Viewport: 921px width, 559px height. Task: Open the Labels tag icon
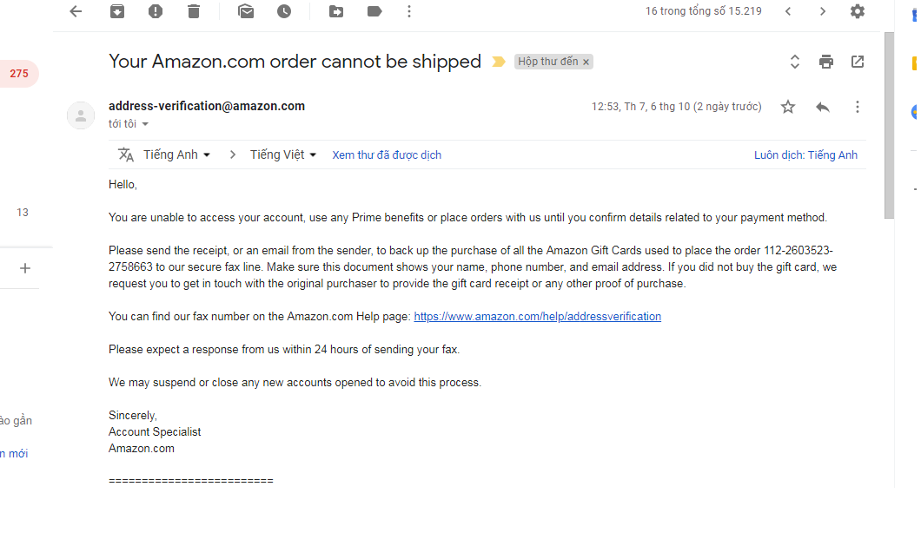(374, 11)
